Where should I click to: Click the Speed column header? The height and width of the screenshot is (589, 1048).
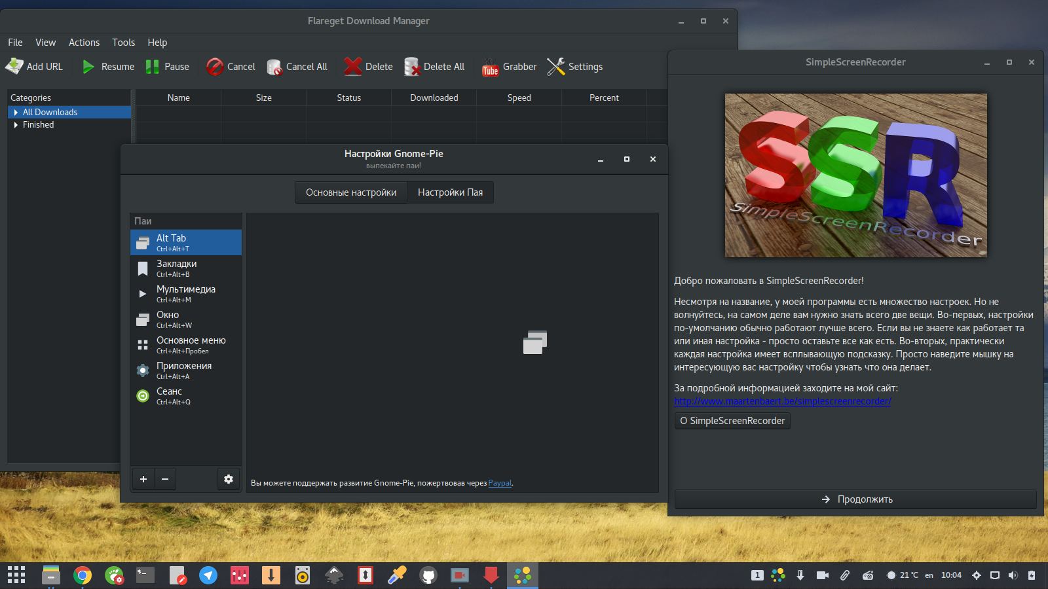pyautogui.click(x=519, y=98)
